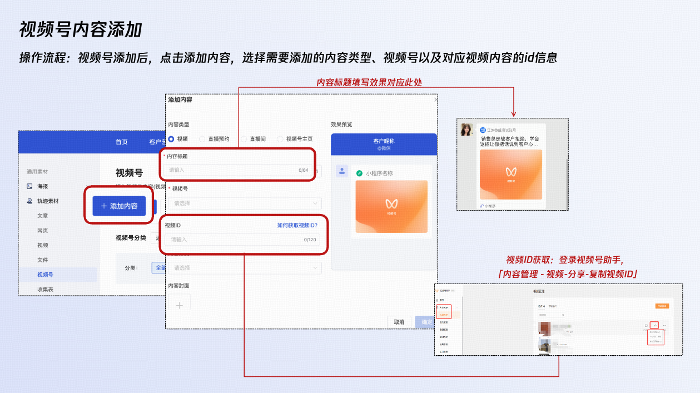700x393 pixels.
Task: Select 视频号 in the sidebar
Action: pos(46,275)
